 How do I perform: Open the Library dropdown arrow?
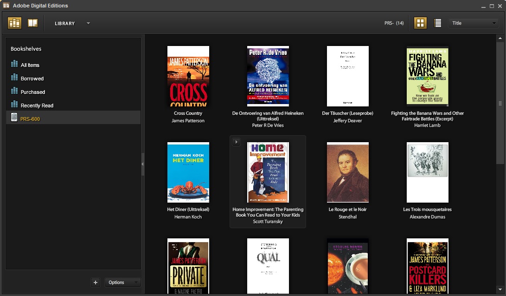[88, 23]
